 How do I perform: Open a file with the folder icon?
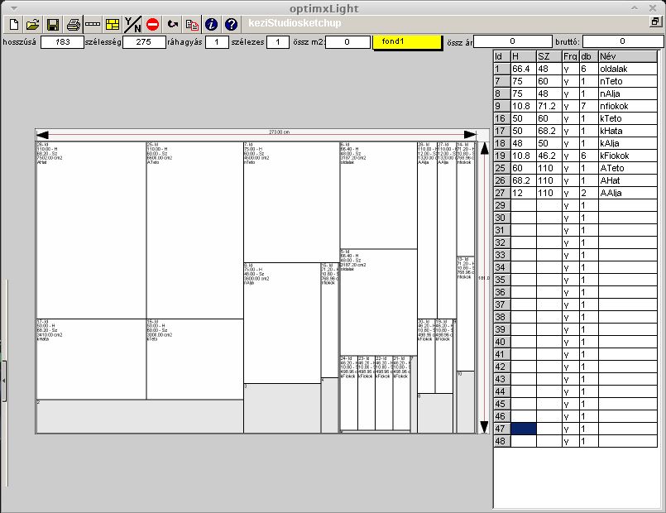coord(32,24)
